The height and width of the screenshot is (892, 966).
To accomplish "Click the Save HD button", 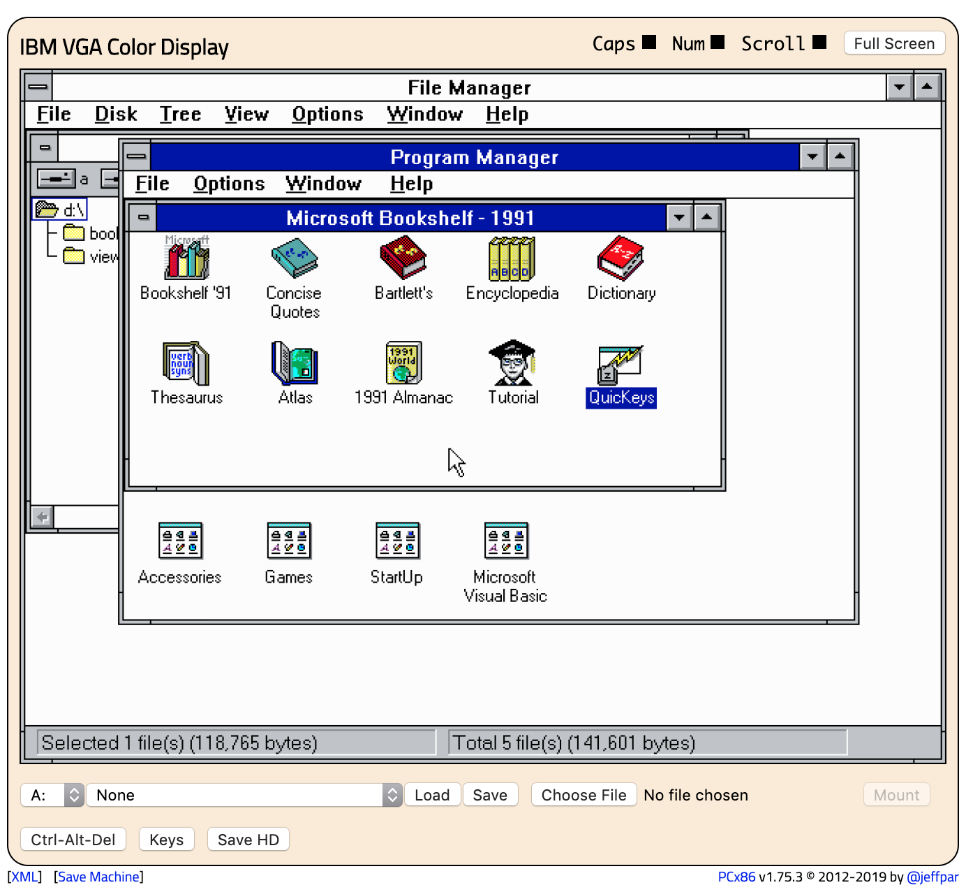I will [248, 840].
